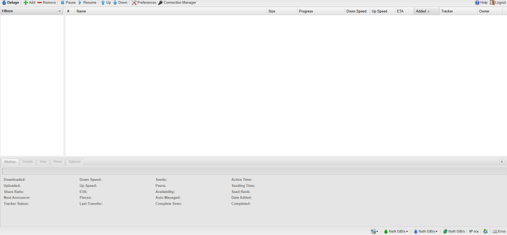This screenshot has width=507, height=235.
Task: Click the Auto Managed label
Action: tap(168, 198)
